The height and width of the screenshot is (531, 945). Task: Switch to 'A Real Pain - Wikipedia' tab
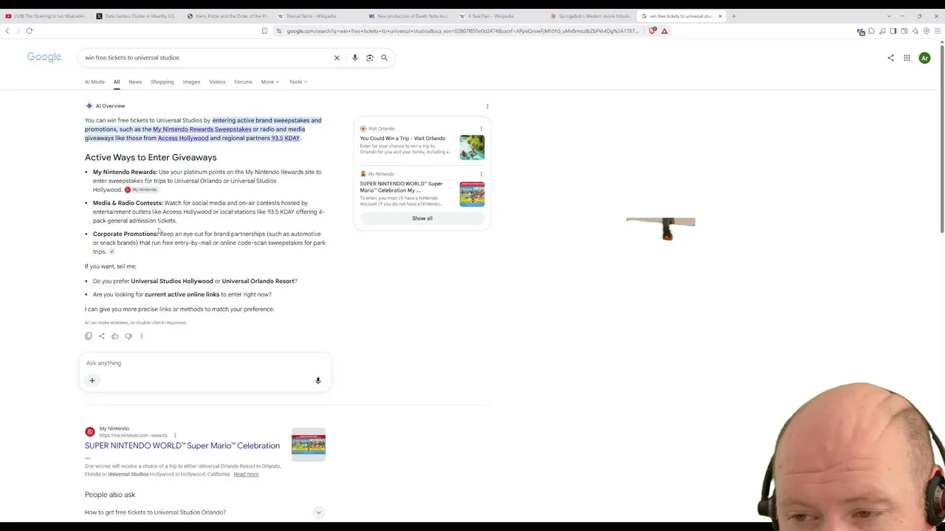500,16
